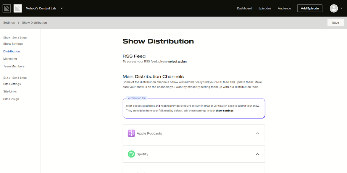This screenshot has height=173, width=347.
Task: Click the Apple Podcasts icon
Action: [x=131, y=133]
